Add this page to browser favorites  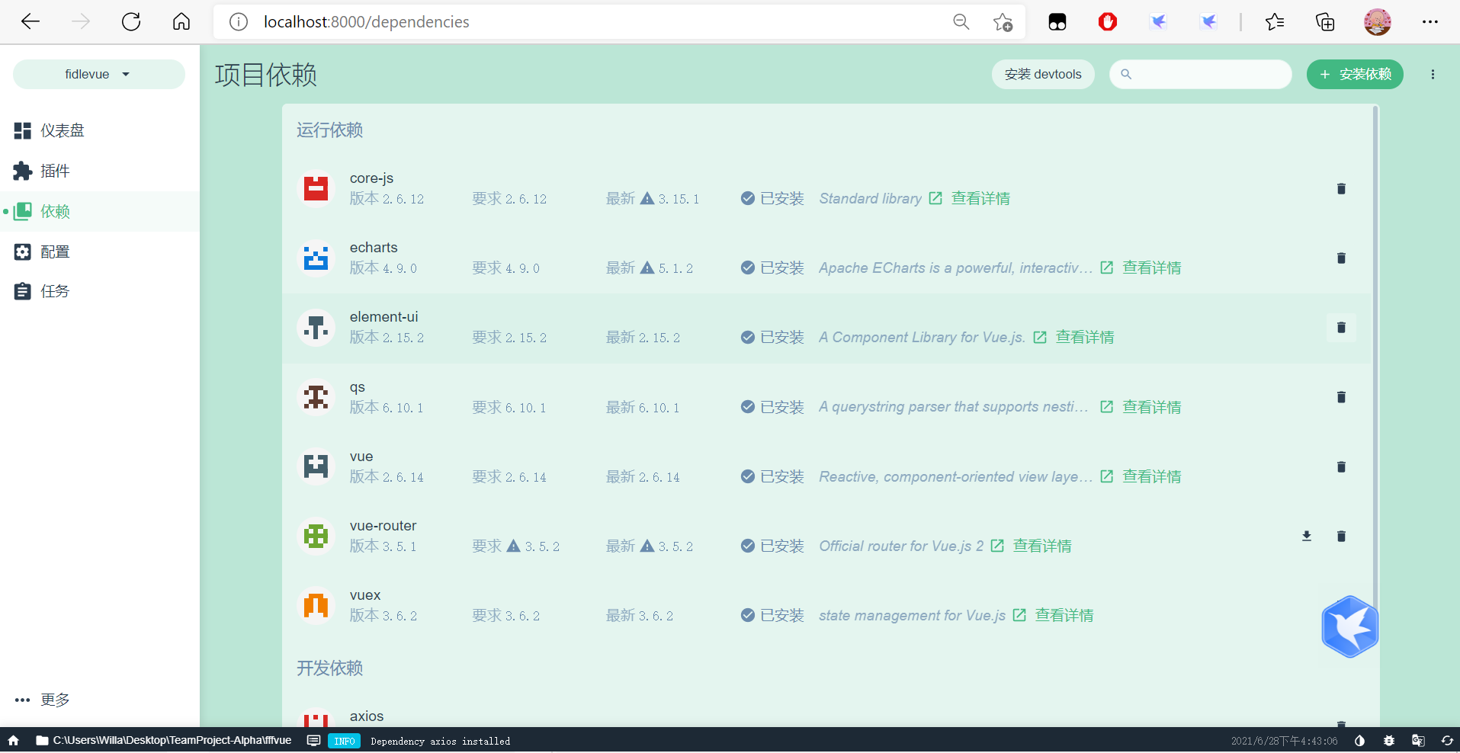[1003, 22]
